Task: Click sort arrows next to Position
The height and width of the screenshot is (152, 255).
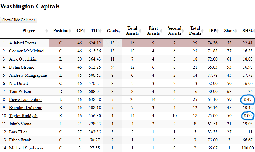Action: point(70,31)
